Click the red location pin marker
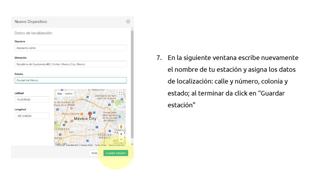 90,115
